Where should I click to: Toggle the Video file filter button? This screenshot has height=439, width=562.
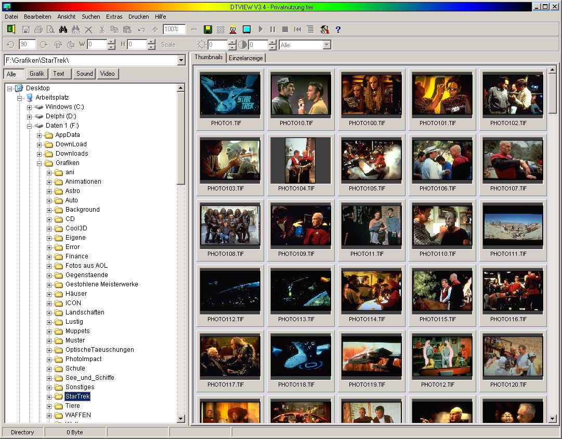point(108,74)
